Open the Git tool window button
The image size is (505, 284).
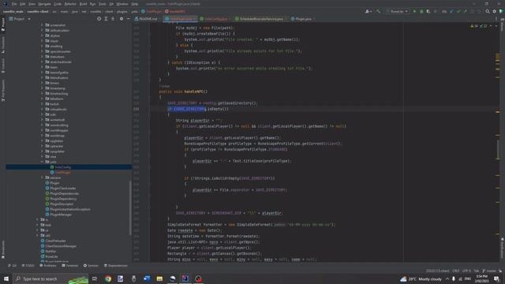pyautogui.click(x=13, y=266)
